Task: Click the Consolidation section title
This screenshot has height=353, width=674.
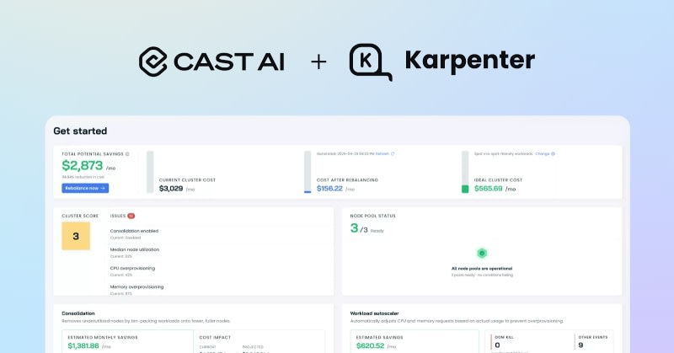Action: tap(78, 313)
